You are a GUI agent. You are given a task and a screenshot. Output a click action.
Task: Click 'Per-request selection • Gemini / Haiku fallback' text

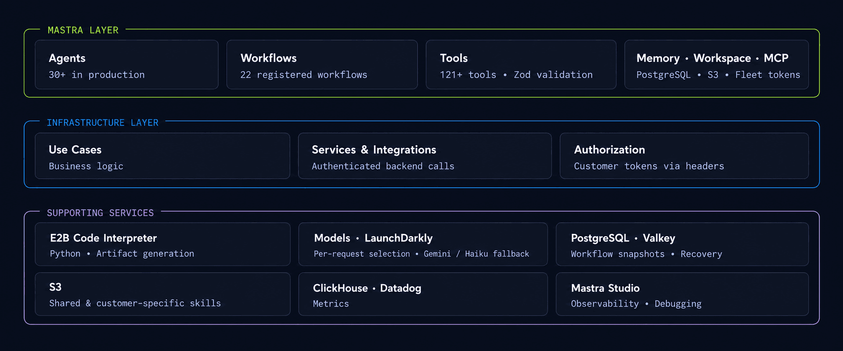pyautogui.click(x=421, y=254)
